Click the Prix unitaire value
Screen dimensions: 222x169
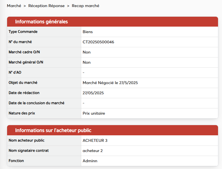(x=94, y=114)
